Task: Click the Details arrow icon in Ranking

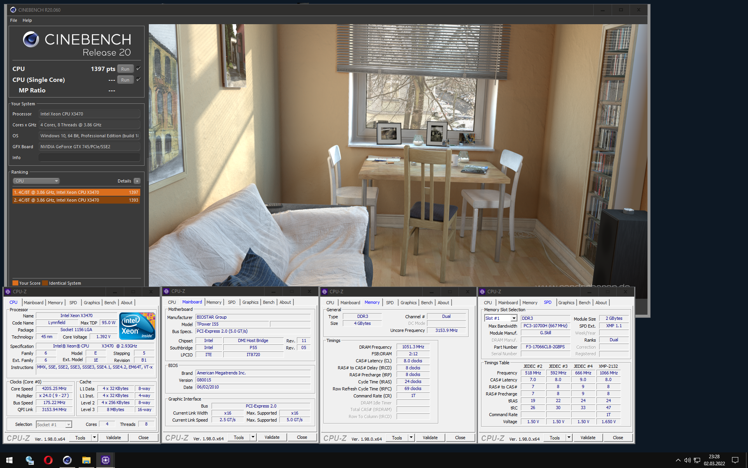Action: 137,181
